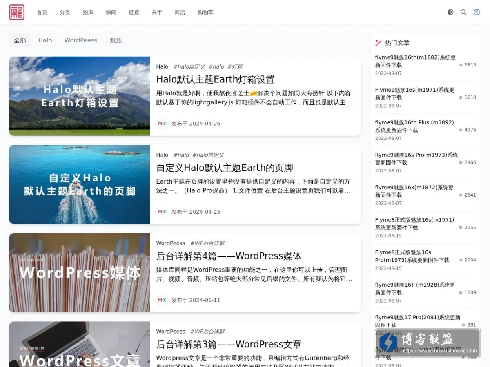This screenshot has width=490, height=367.
Task: Click the #WP后台详解 tag on the WordPress媒体 post
Action: pos(207,243)
